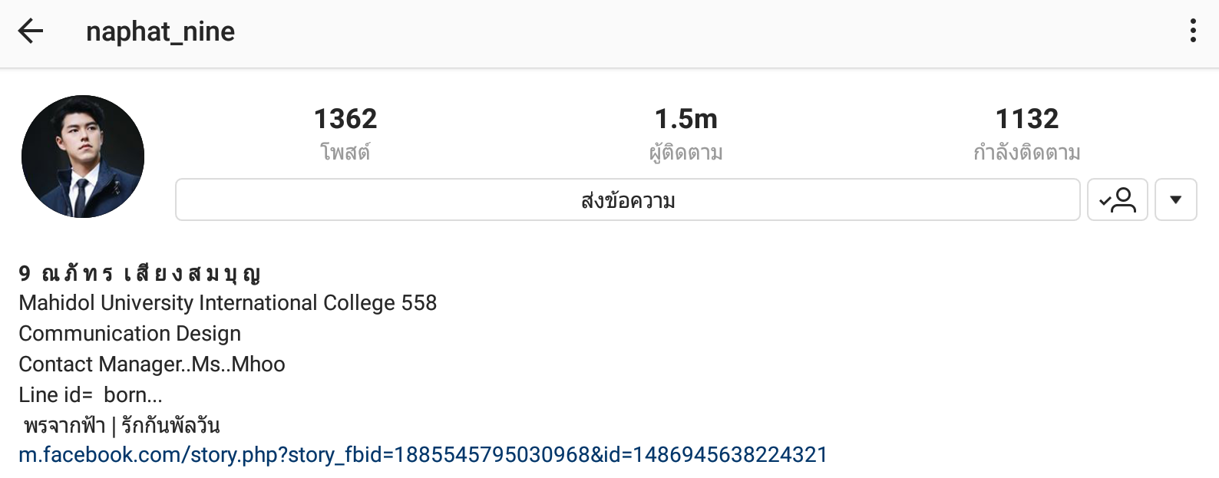Viewport: 1219px width, 478px height.
Task: Tap the naphat_nine username title
Action: [160, 31]
